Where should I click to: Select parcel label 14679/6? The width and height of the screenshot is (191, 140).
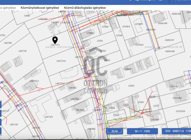click(8, 43)
